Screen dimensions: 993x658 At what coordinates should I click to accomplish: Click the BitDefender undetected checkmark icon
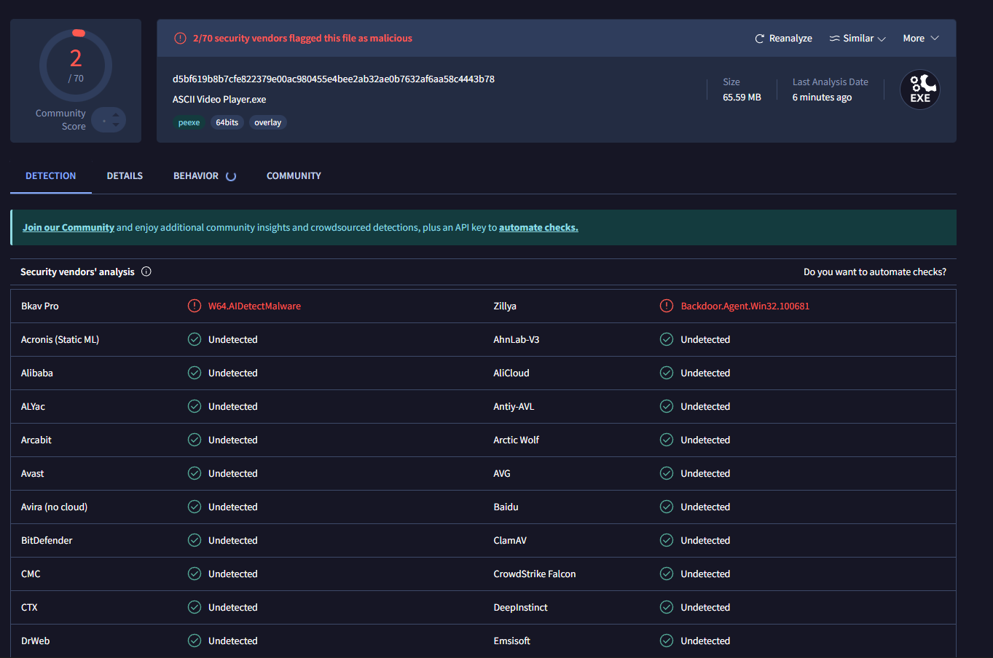[195, 540]
